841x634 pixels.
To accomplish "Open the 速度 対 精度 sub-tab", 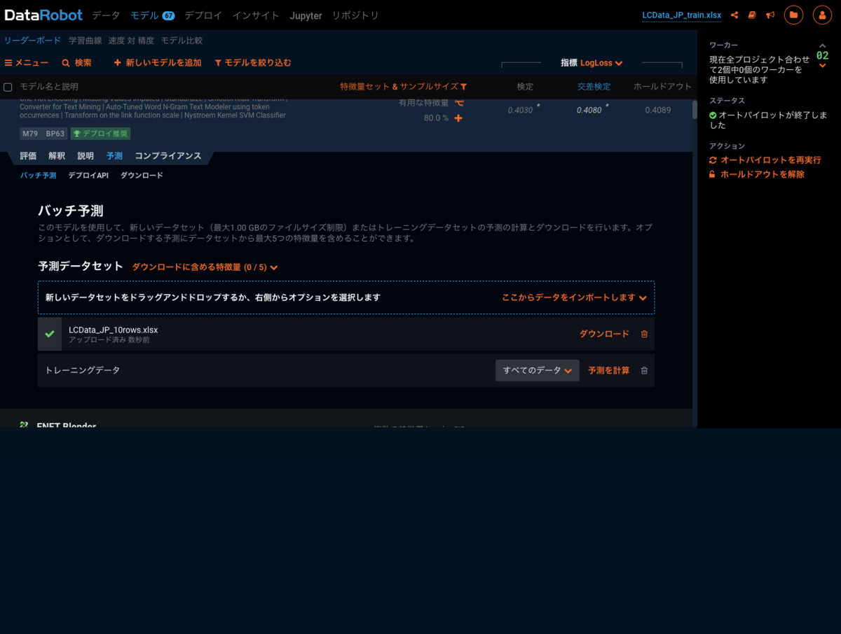I will [x=132, y=41].
